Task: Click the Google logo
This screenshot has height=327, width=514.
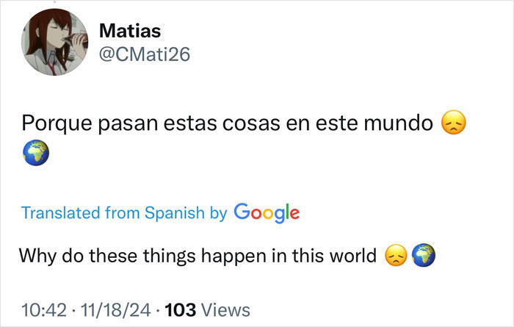Action: click(267, 212)
